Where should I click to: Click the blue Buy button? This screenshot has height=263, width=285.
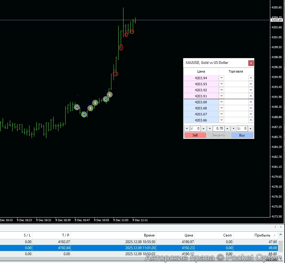[x=242, y=135]
